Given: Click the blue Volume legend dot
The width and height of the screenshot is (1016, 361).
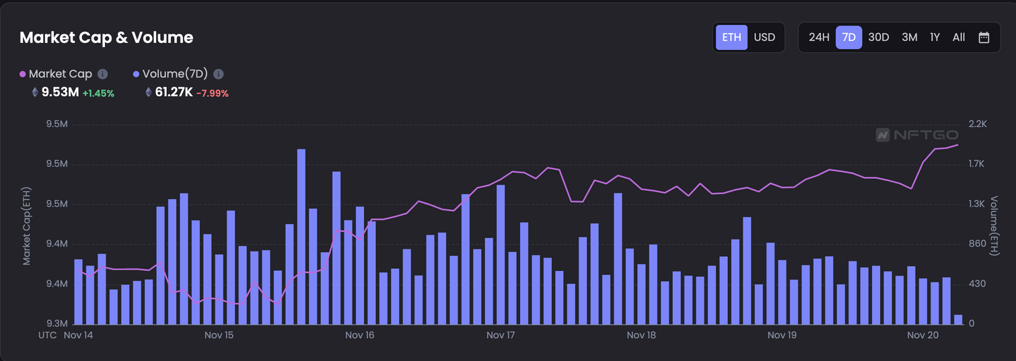Looking at the screenshot, I should 137,75.
